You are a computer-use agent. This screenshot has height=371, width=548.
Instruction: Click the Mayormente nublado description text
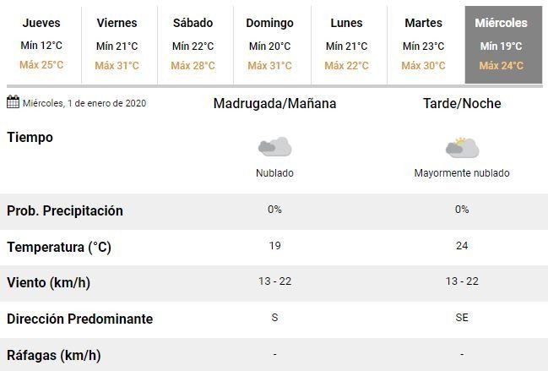[x=462, y=173]
